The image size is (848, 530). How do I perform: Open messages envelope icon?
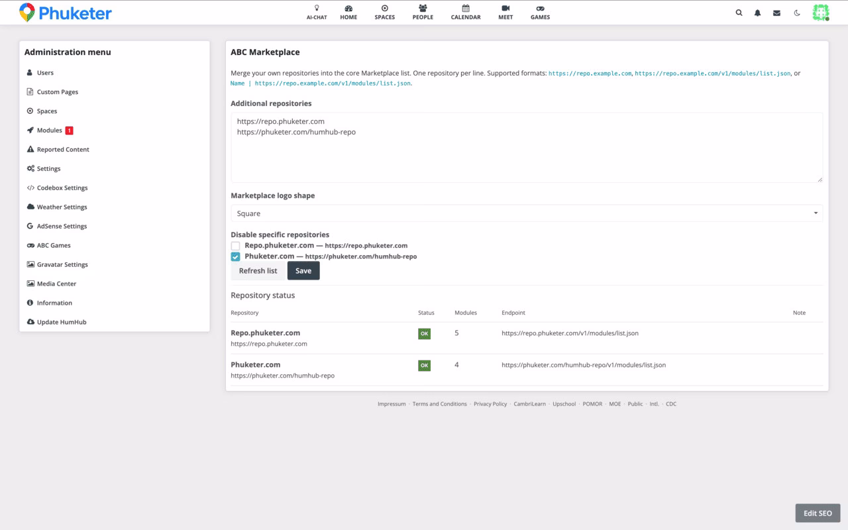coord(776,13)
